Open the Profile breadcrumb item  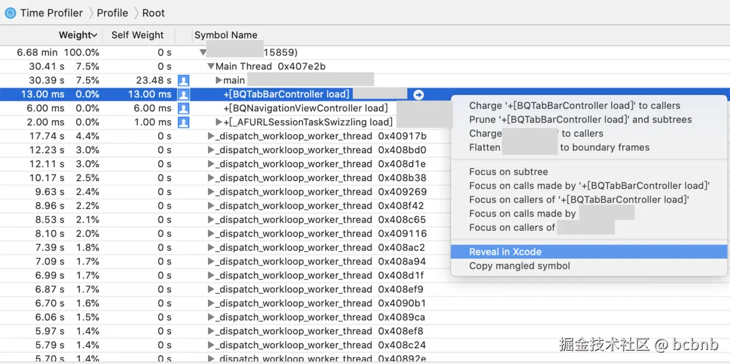112,13
